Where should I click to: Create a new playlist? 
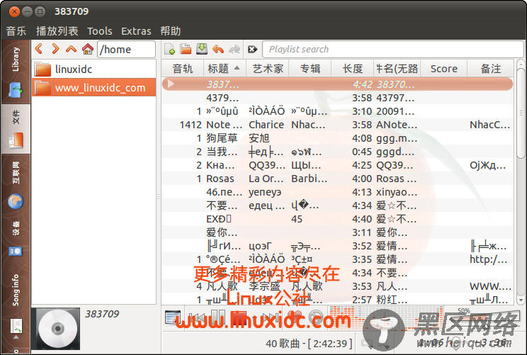tap(170, 49)
